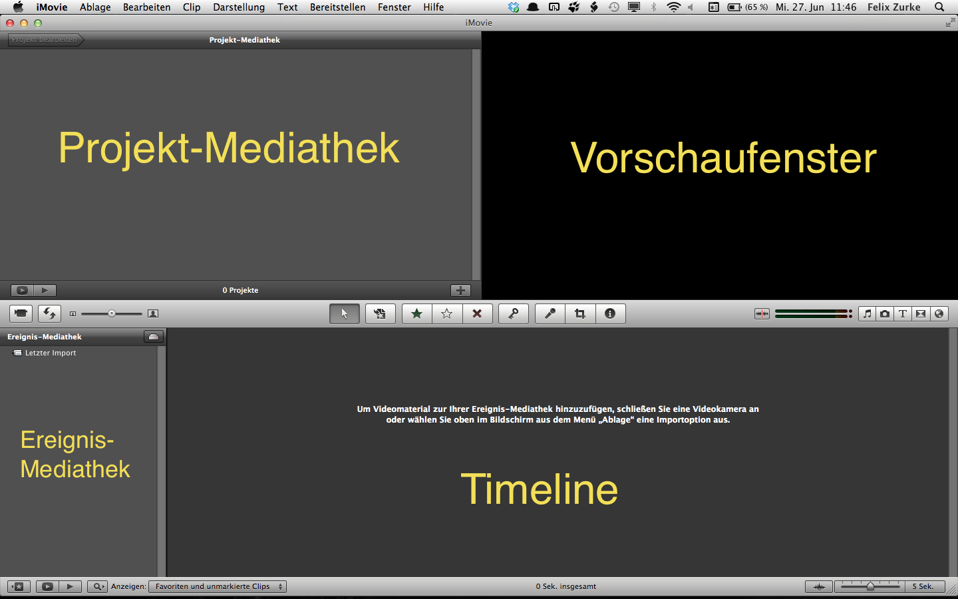Open the iMovie application menu

[52, 7]
